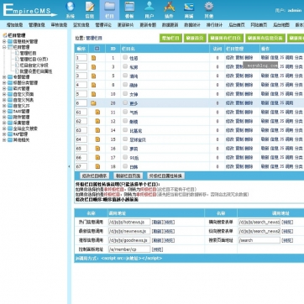Screen dimensions: 304x304
Task: Open the 信息 (Info) top icon
Action: [x=90, y=9]
